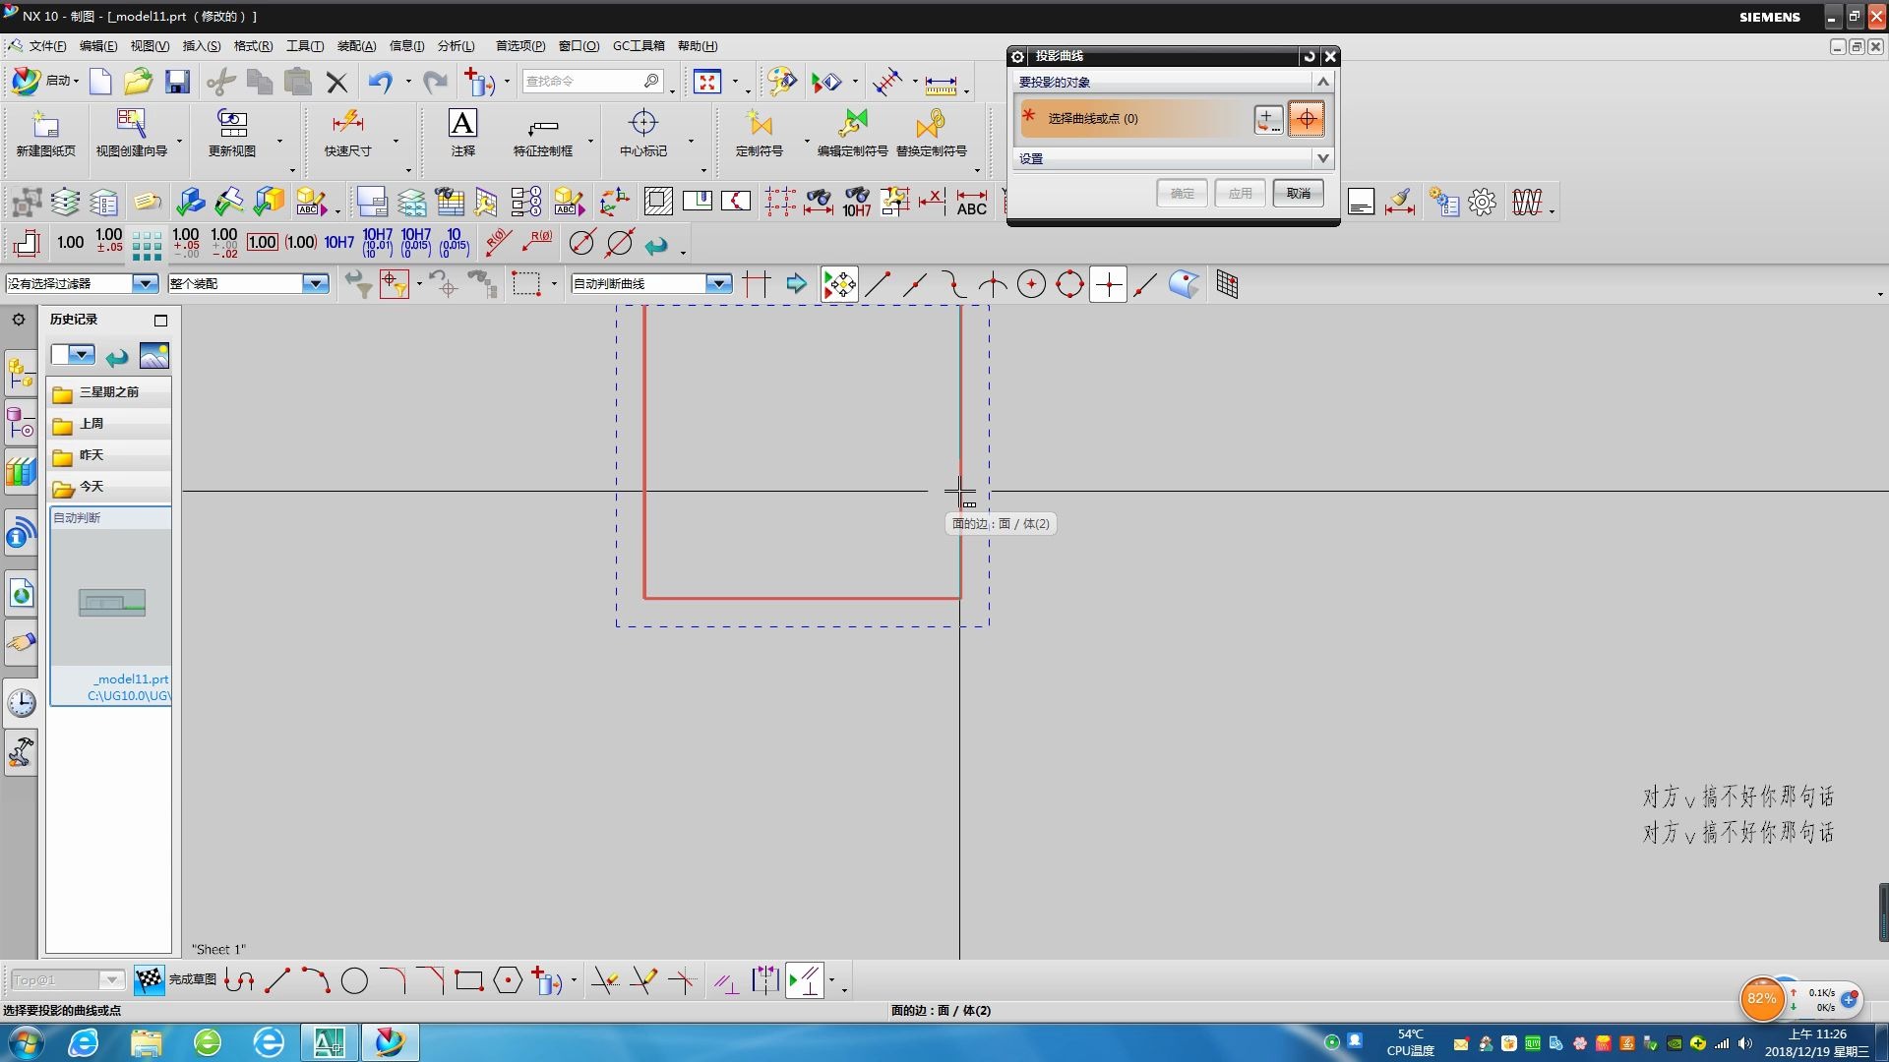1889x1062 pixels.
Task: Open Internet Explorer in Windows taskbar
Action: coord(83,1042)
